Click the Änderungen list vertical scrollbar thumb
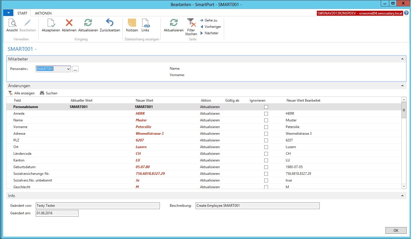The image size is (411, 239). (404, 110)
